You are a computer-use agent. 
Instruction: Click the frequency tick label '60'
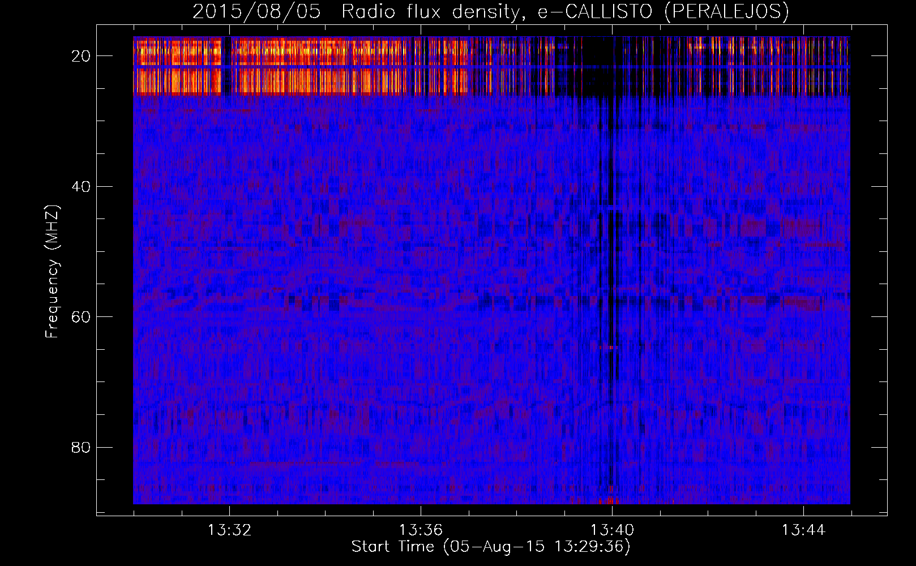[81, 317]
